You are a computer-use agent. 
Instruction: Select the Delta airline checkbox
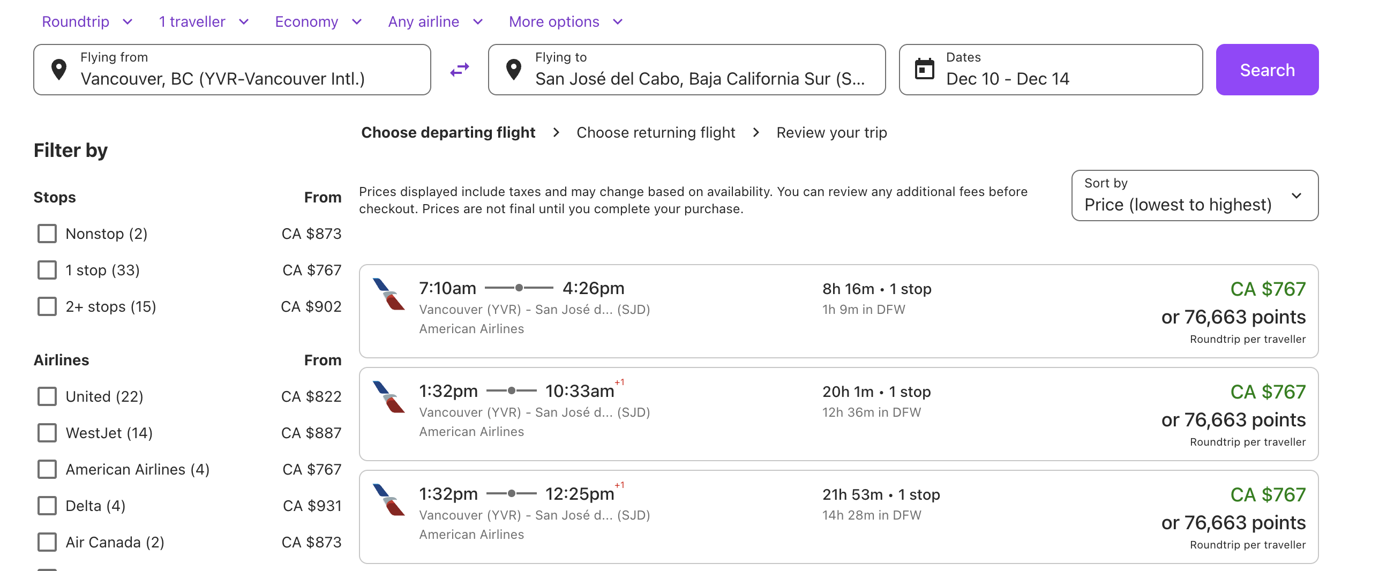(x=47, y=505)
